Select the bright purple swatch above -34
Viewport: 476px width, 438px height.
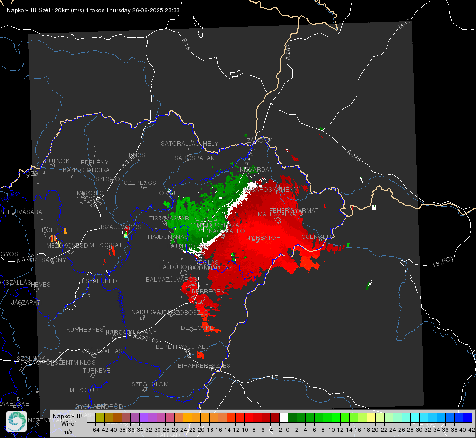tap(143, 418)
